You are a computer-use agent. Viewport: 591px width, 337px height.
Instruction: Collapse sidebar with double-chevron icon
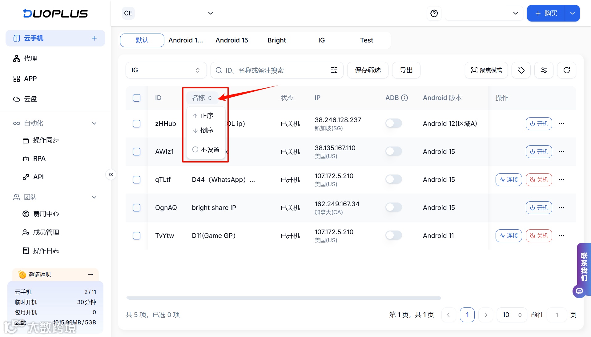pos(111,175)
